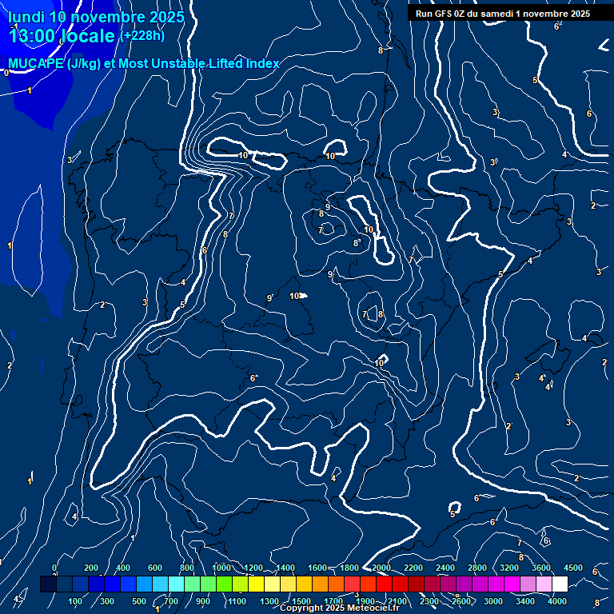Click the bright green legend swatch near 1100
This screenshot has height=614, width=614.
(x=224, y=584)
